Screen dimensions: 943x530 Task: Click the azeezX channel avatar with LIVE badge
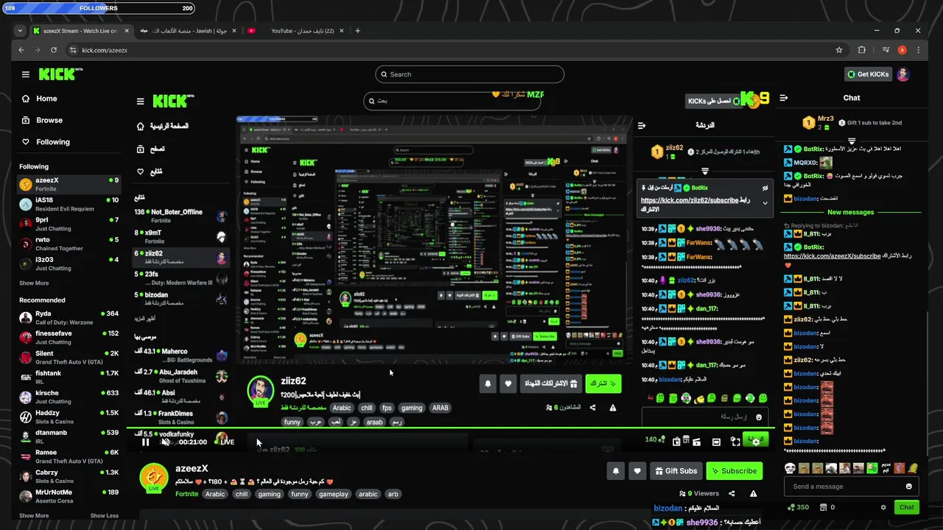coord(153,478)
